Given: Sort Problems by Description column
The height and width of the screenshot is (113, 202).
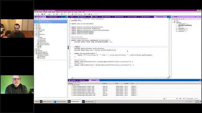Looking at the screenshot, I should (85, 83).
